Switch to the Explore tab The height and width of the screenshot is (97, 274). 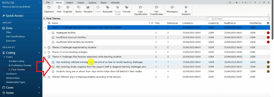point(92,3)
